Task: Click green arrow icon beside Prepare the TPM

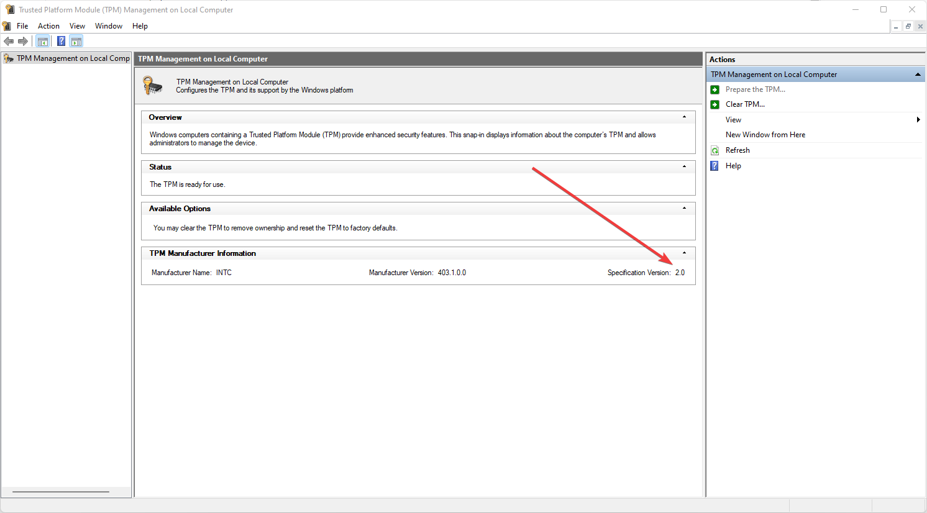Action: [715, 89]
